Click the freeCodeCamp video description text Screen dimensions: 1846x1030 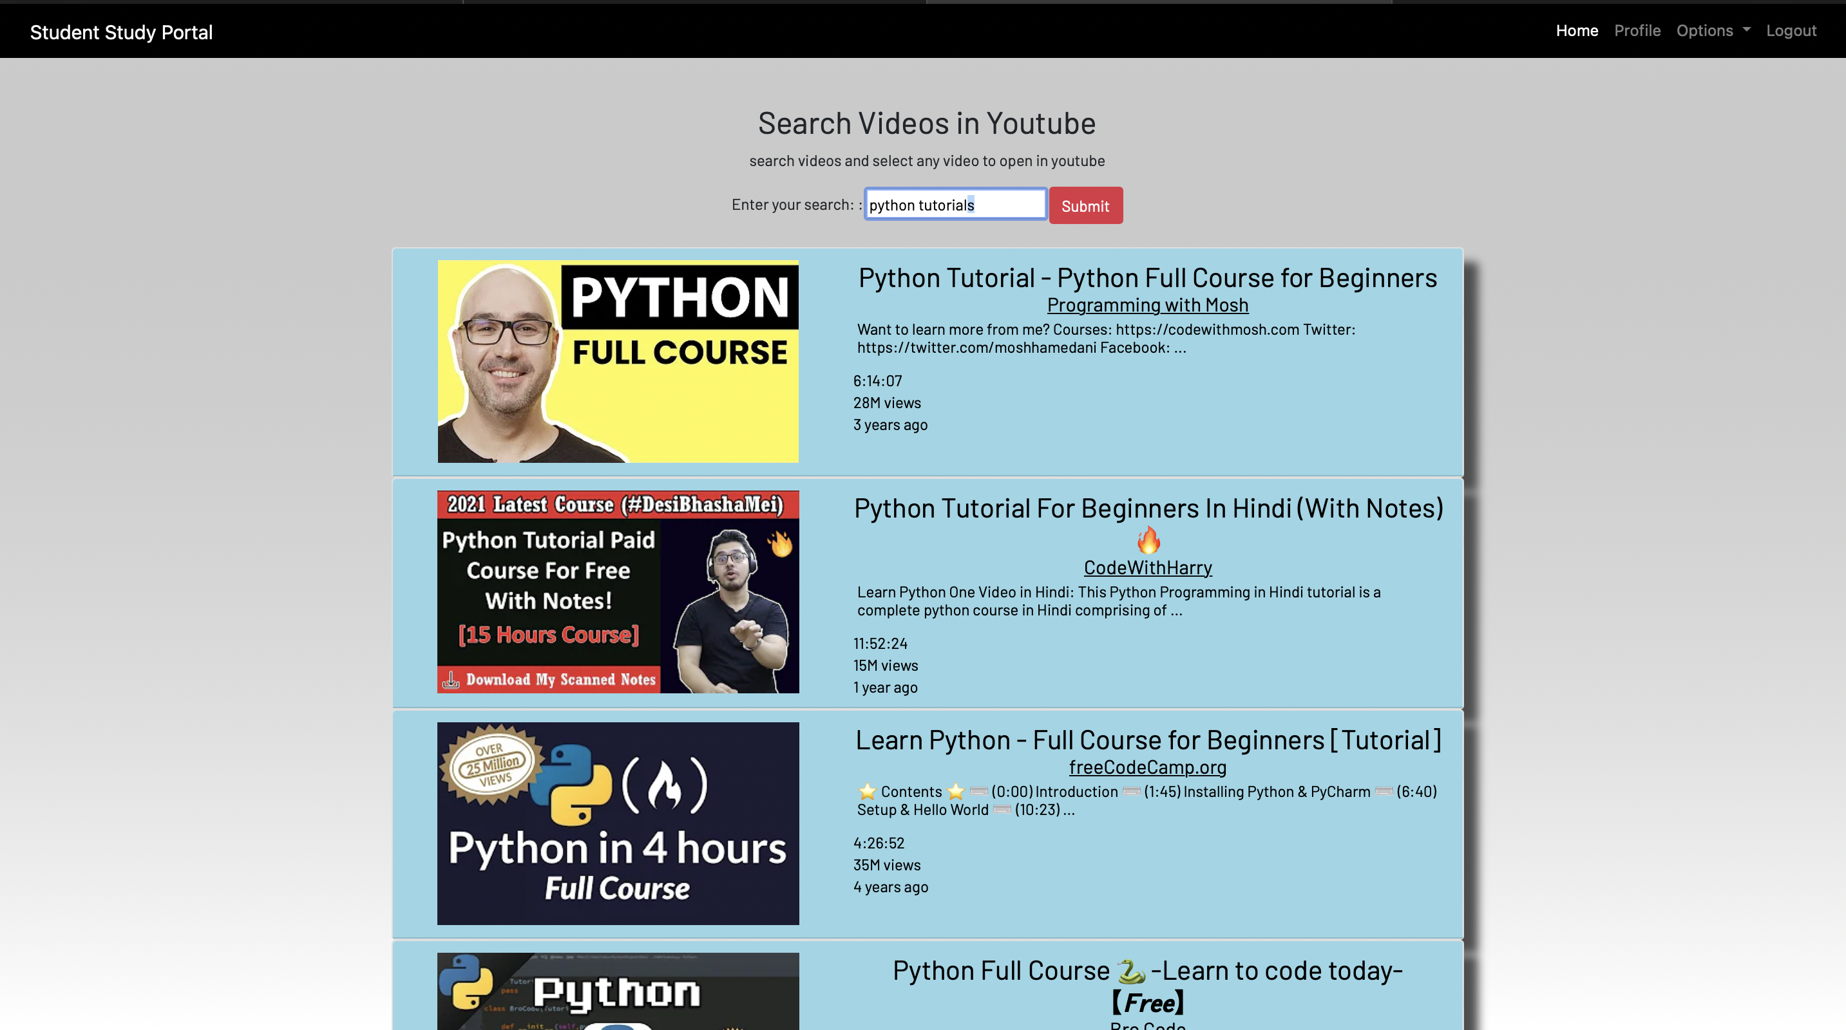coord(1147,800)
